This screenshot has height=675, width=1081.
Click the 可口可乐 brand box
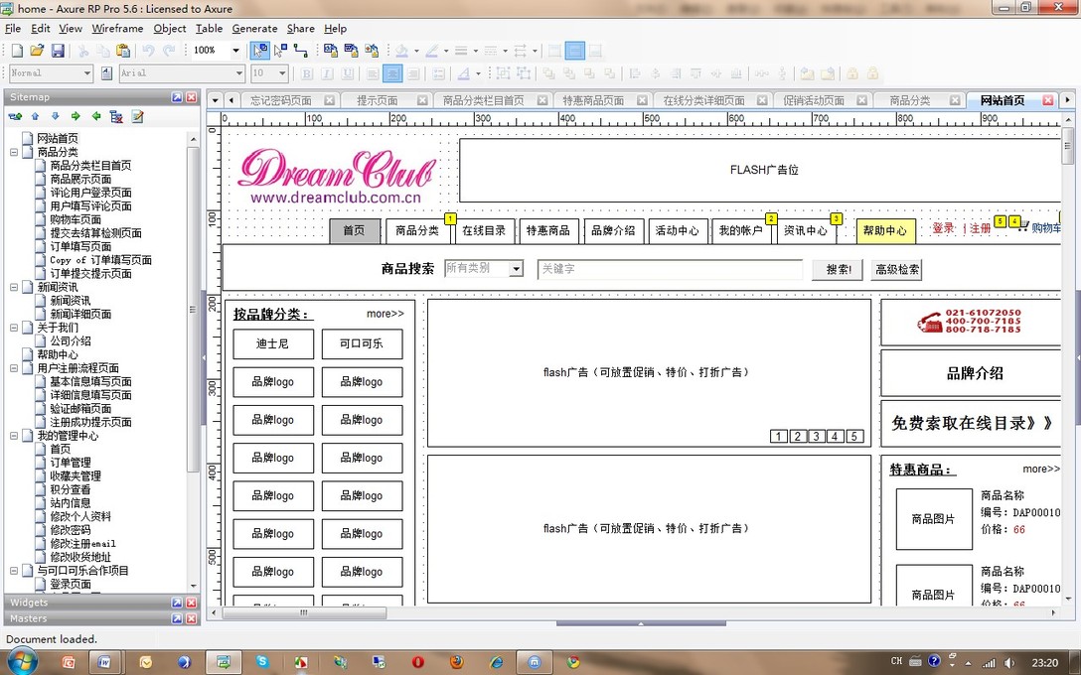point(362,343)
